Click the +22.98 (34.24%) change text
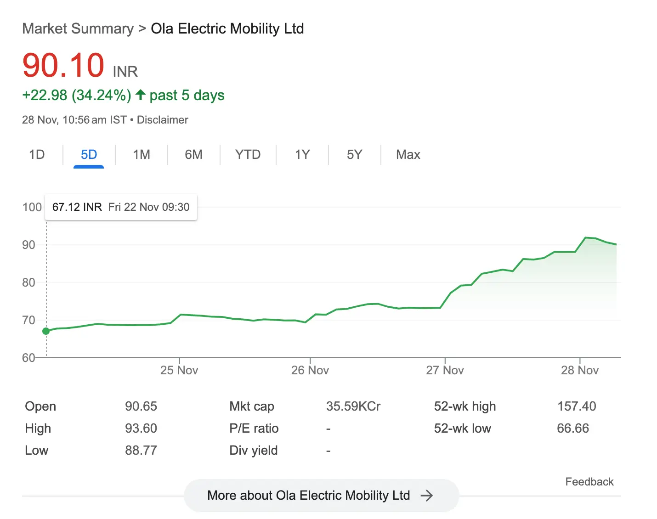This screenshot has height=519, width=657. click(77, 95)
